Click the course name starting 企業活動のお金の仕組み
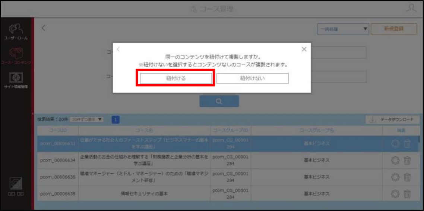 (x=145, y=160)
